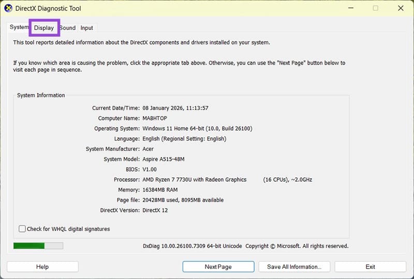Minimize the DirectX Diagnostic Tool window
414x279 pixels.
tap(351, 8)
